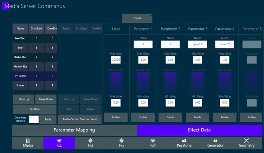Click the active Move Down button
This screenshot has width=264, height=153.
click(46, 99)
